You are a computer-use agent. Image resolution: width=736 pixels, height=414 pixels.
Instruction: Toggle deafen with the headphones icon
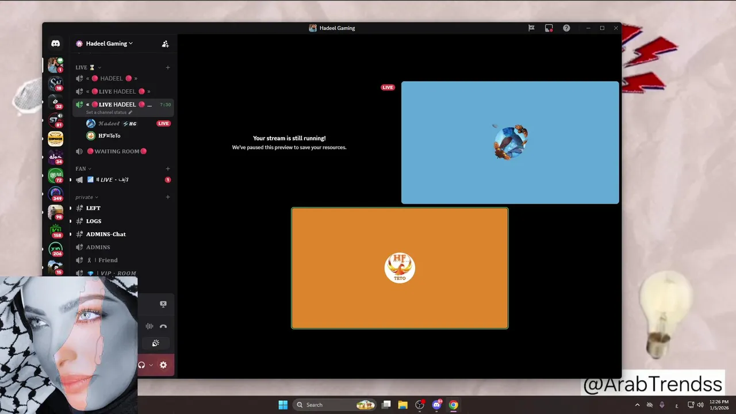click(x=141, y=365)
